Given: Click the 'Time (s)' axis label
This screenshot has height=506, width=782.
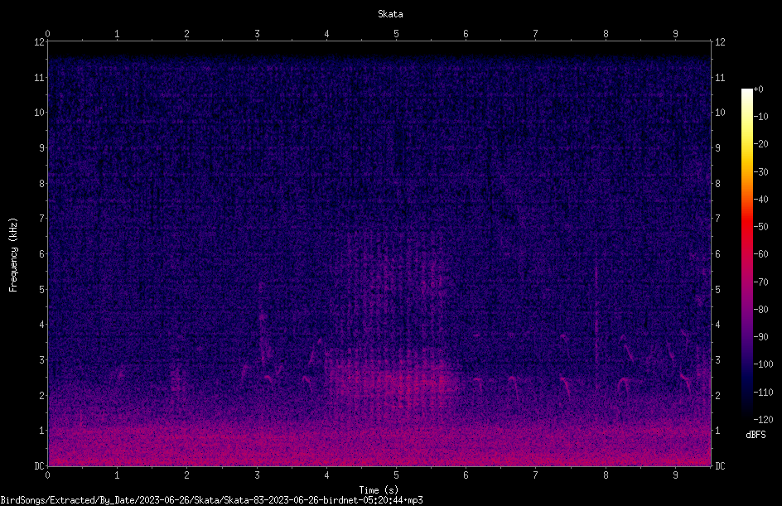Looking at the screenshot, I should tap(379, 490).
